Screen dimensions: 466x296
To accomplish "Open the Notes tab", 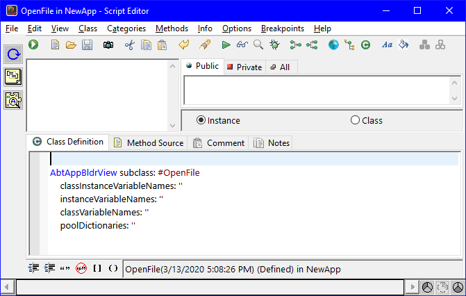I will (x=272, y=142).
